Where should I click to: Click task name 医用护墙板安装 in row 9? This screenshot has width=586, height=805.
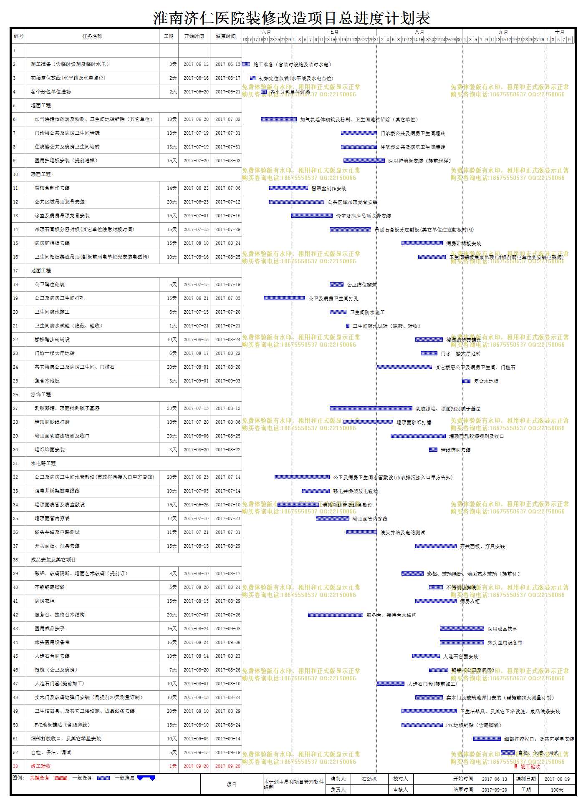click(x=66, y=161)
